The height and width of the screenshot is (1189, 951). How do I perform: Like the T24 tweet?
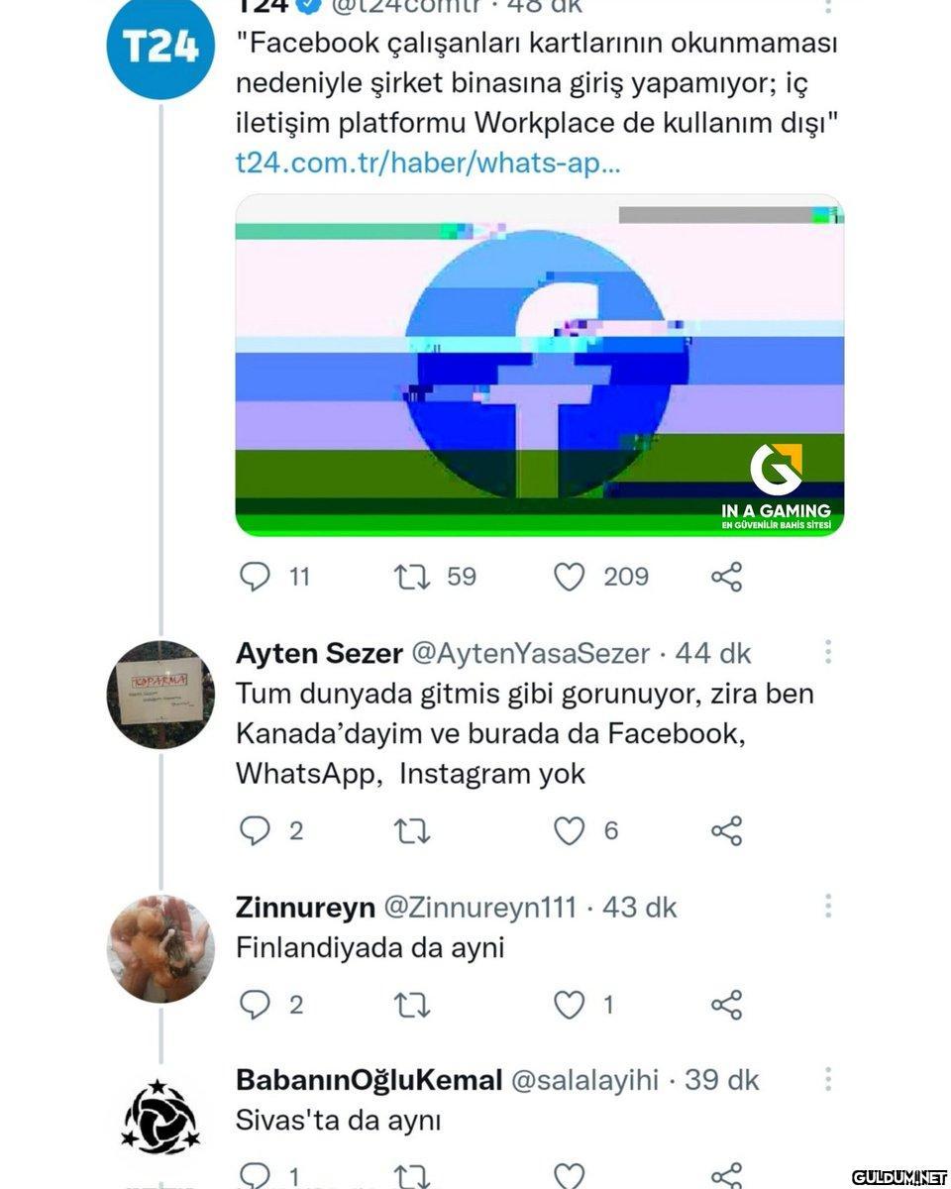tap(569, 577)
